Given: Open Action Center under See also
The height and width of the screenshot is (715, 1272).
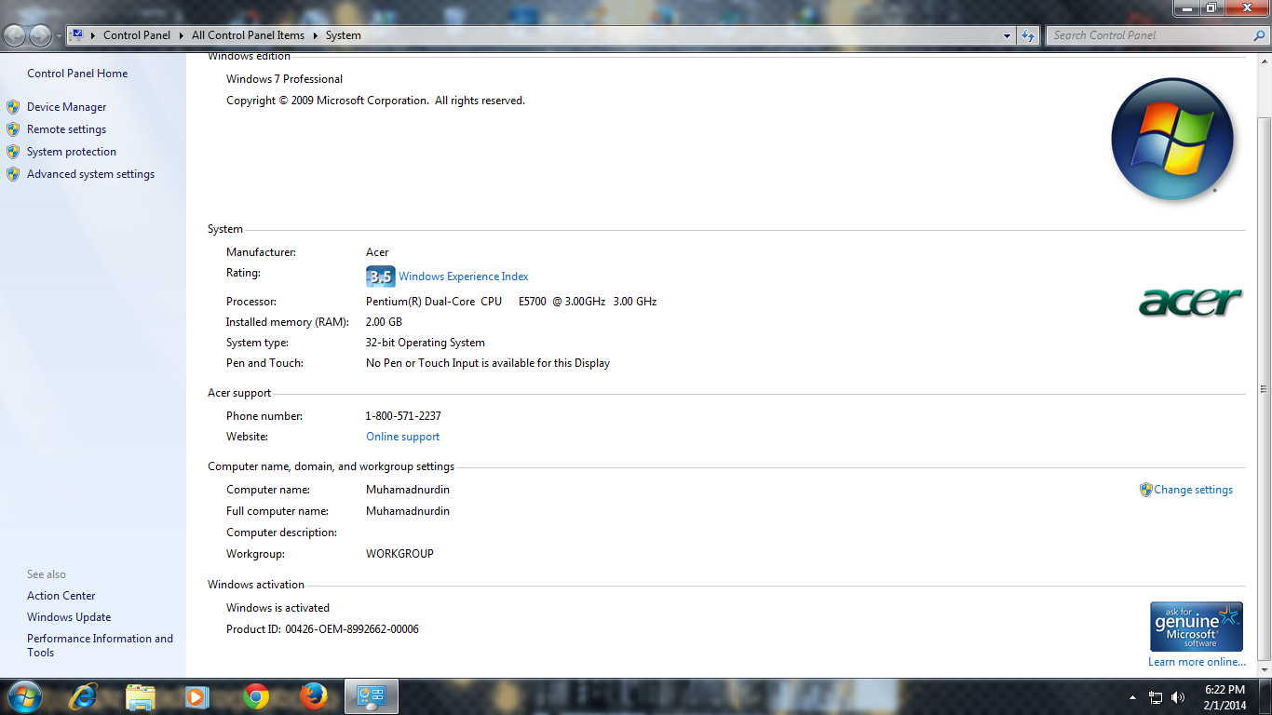Looking at the screenshot, I should point(61,596).
